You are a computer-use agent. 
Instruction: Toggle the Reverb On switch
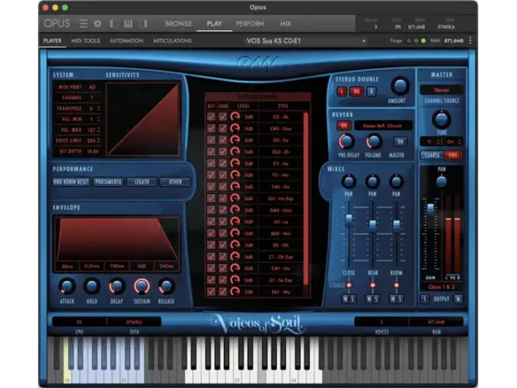click(x=344, y=125)
